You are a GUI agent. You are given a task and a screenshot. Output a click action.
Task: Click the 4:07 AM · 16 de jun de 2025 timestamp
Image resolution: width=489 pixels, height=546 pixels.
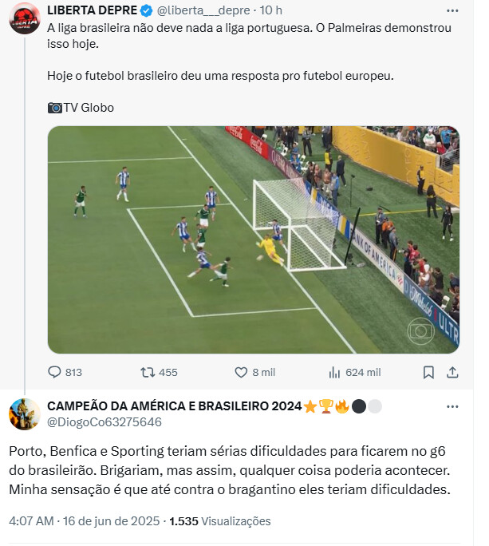(x=85, y=521)
